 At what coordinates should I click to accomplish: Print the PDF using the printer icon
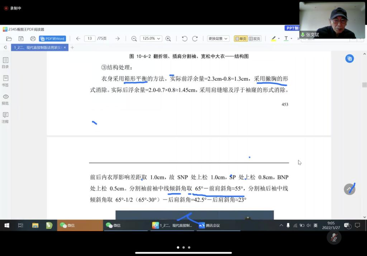pos(33,39)
